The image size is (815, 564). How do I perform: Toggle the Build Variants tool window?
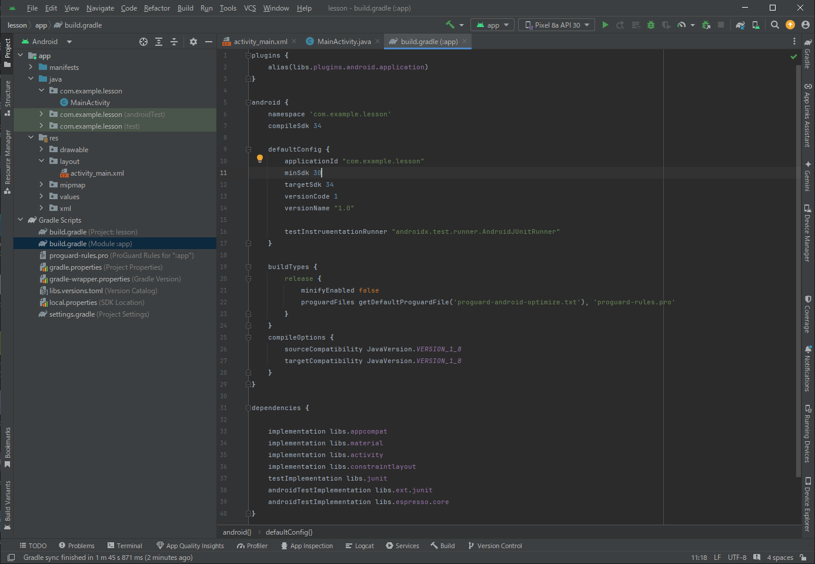8,505
